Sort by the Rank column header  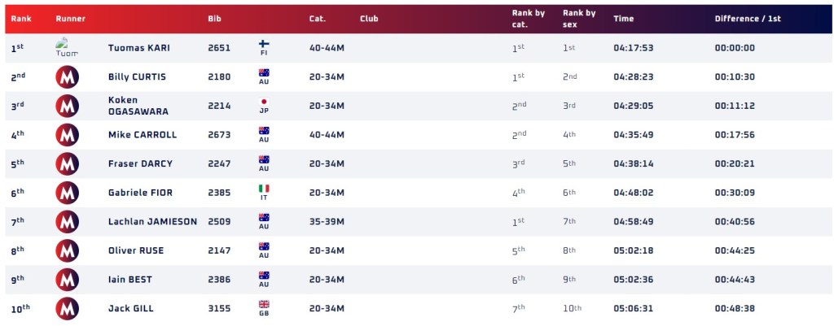click(x=20, y=18)
